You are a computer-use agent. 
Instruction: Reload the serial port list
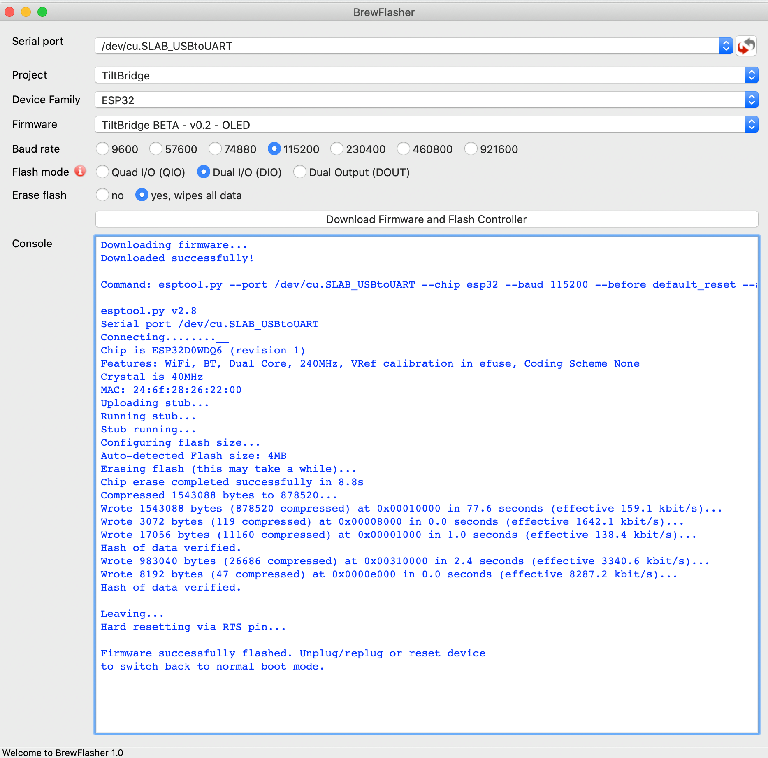click(746, 46)
